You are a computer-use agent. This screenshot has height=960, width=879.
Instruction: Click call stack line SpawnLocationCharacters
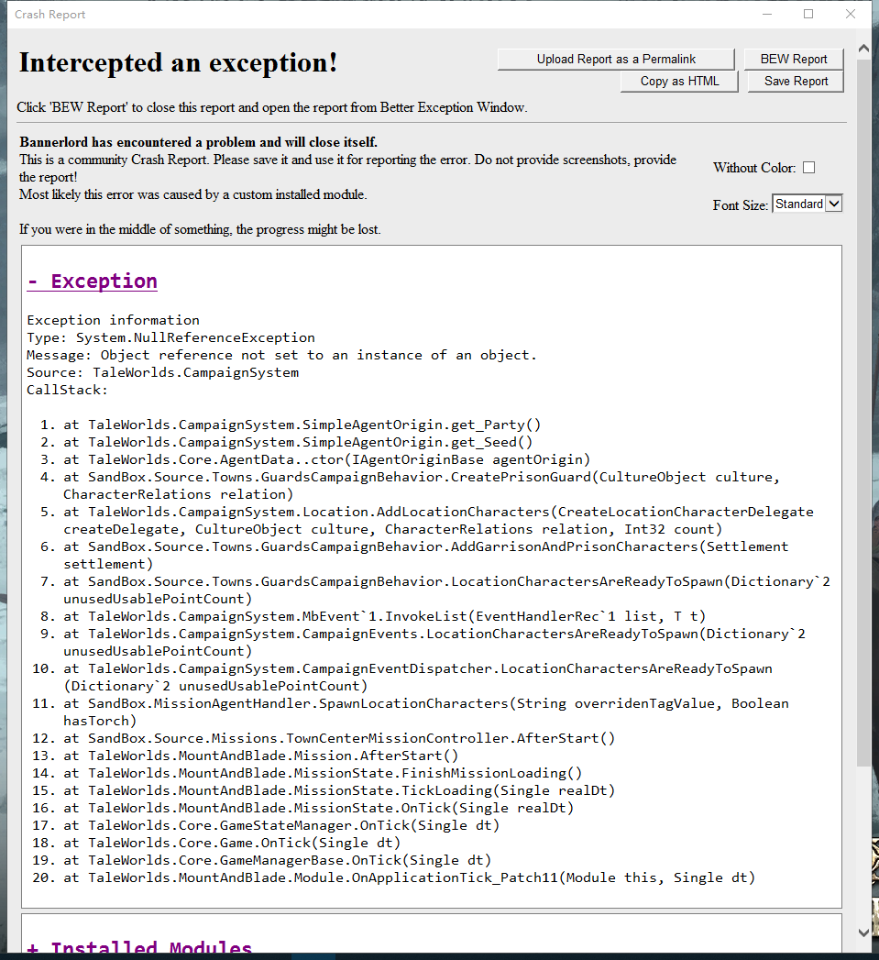(x=426, y=712)
